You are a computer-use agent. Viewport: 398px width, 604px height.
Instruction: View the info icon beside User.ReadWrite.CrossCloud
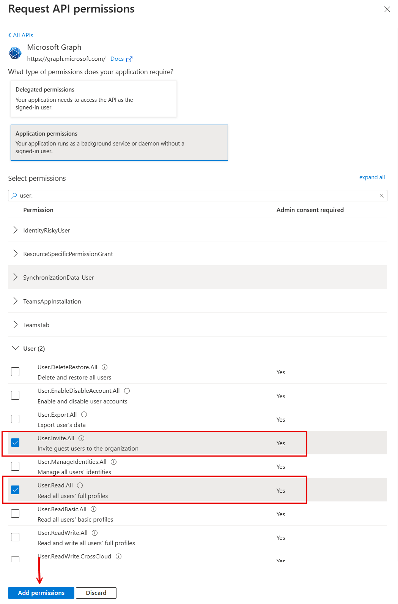point(118,556)
